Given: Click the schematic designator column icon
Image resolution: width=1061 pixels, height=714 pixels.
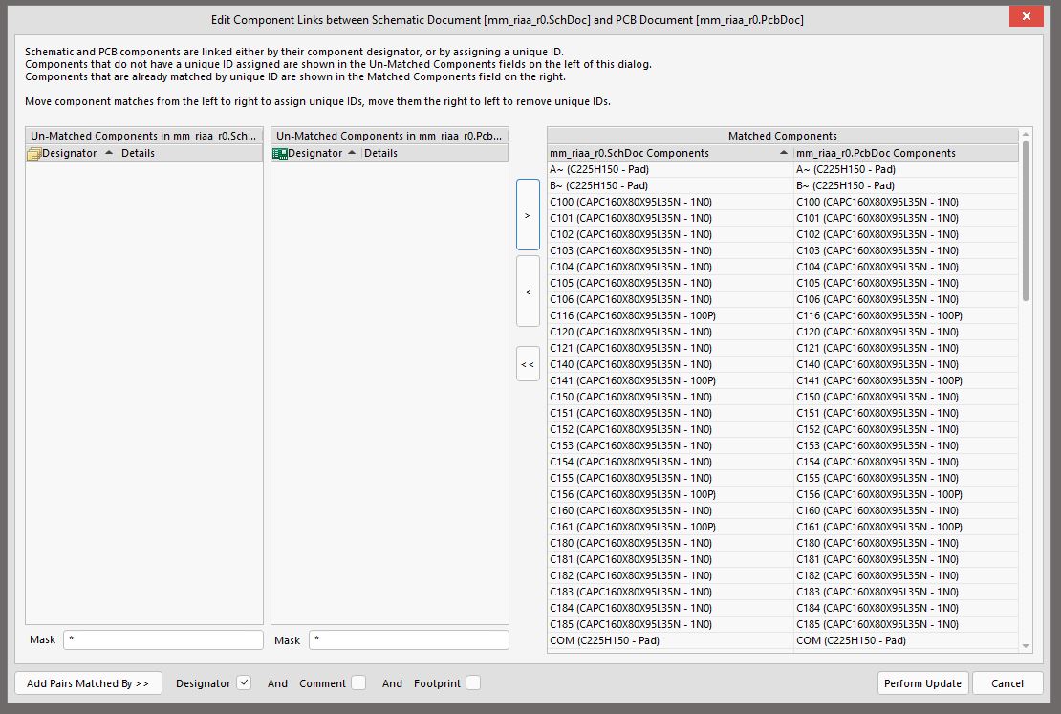Looking at the screenshot, I should 33,154.
